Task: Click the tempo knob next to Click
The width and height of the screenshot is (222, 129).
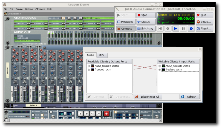Action: tap(53, 117)
